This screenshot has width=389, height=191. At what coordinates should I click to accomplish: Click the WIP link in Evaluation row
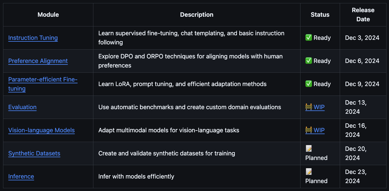319,107
